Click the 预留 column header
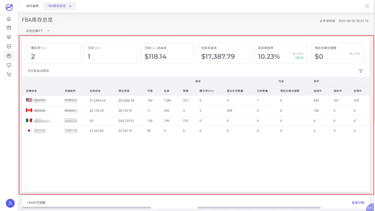This screenshot has height=211, width=375. pyautogui.click(x=186, y=91)
